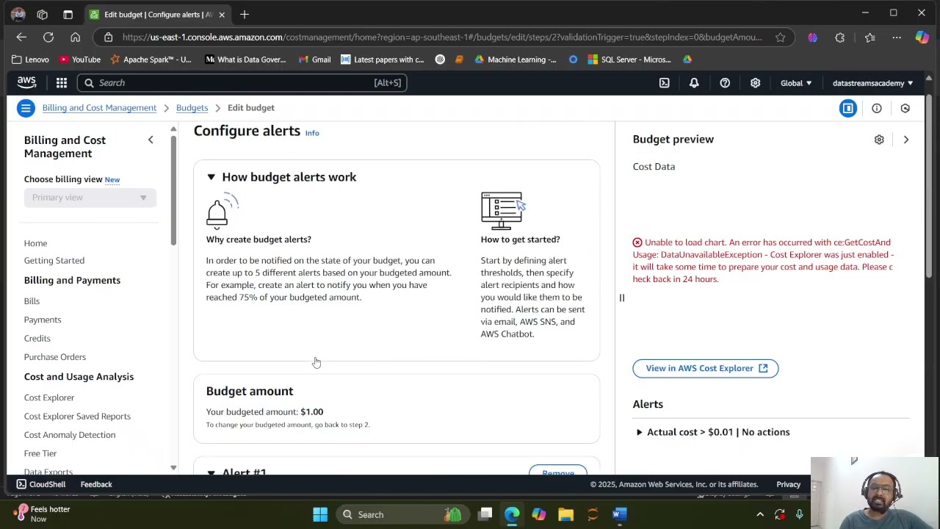
Task: Click the clock icon below account menu
Action: [x=905, y=108]
